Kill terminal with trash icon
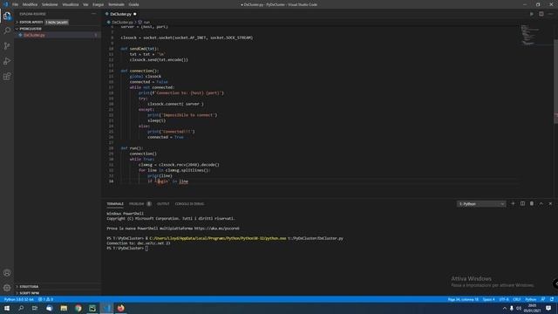Screen dimensions: 558x314 [x=532, y=203]
